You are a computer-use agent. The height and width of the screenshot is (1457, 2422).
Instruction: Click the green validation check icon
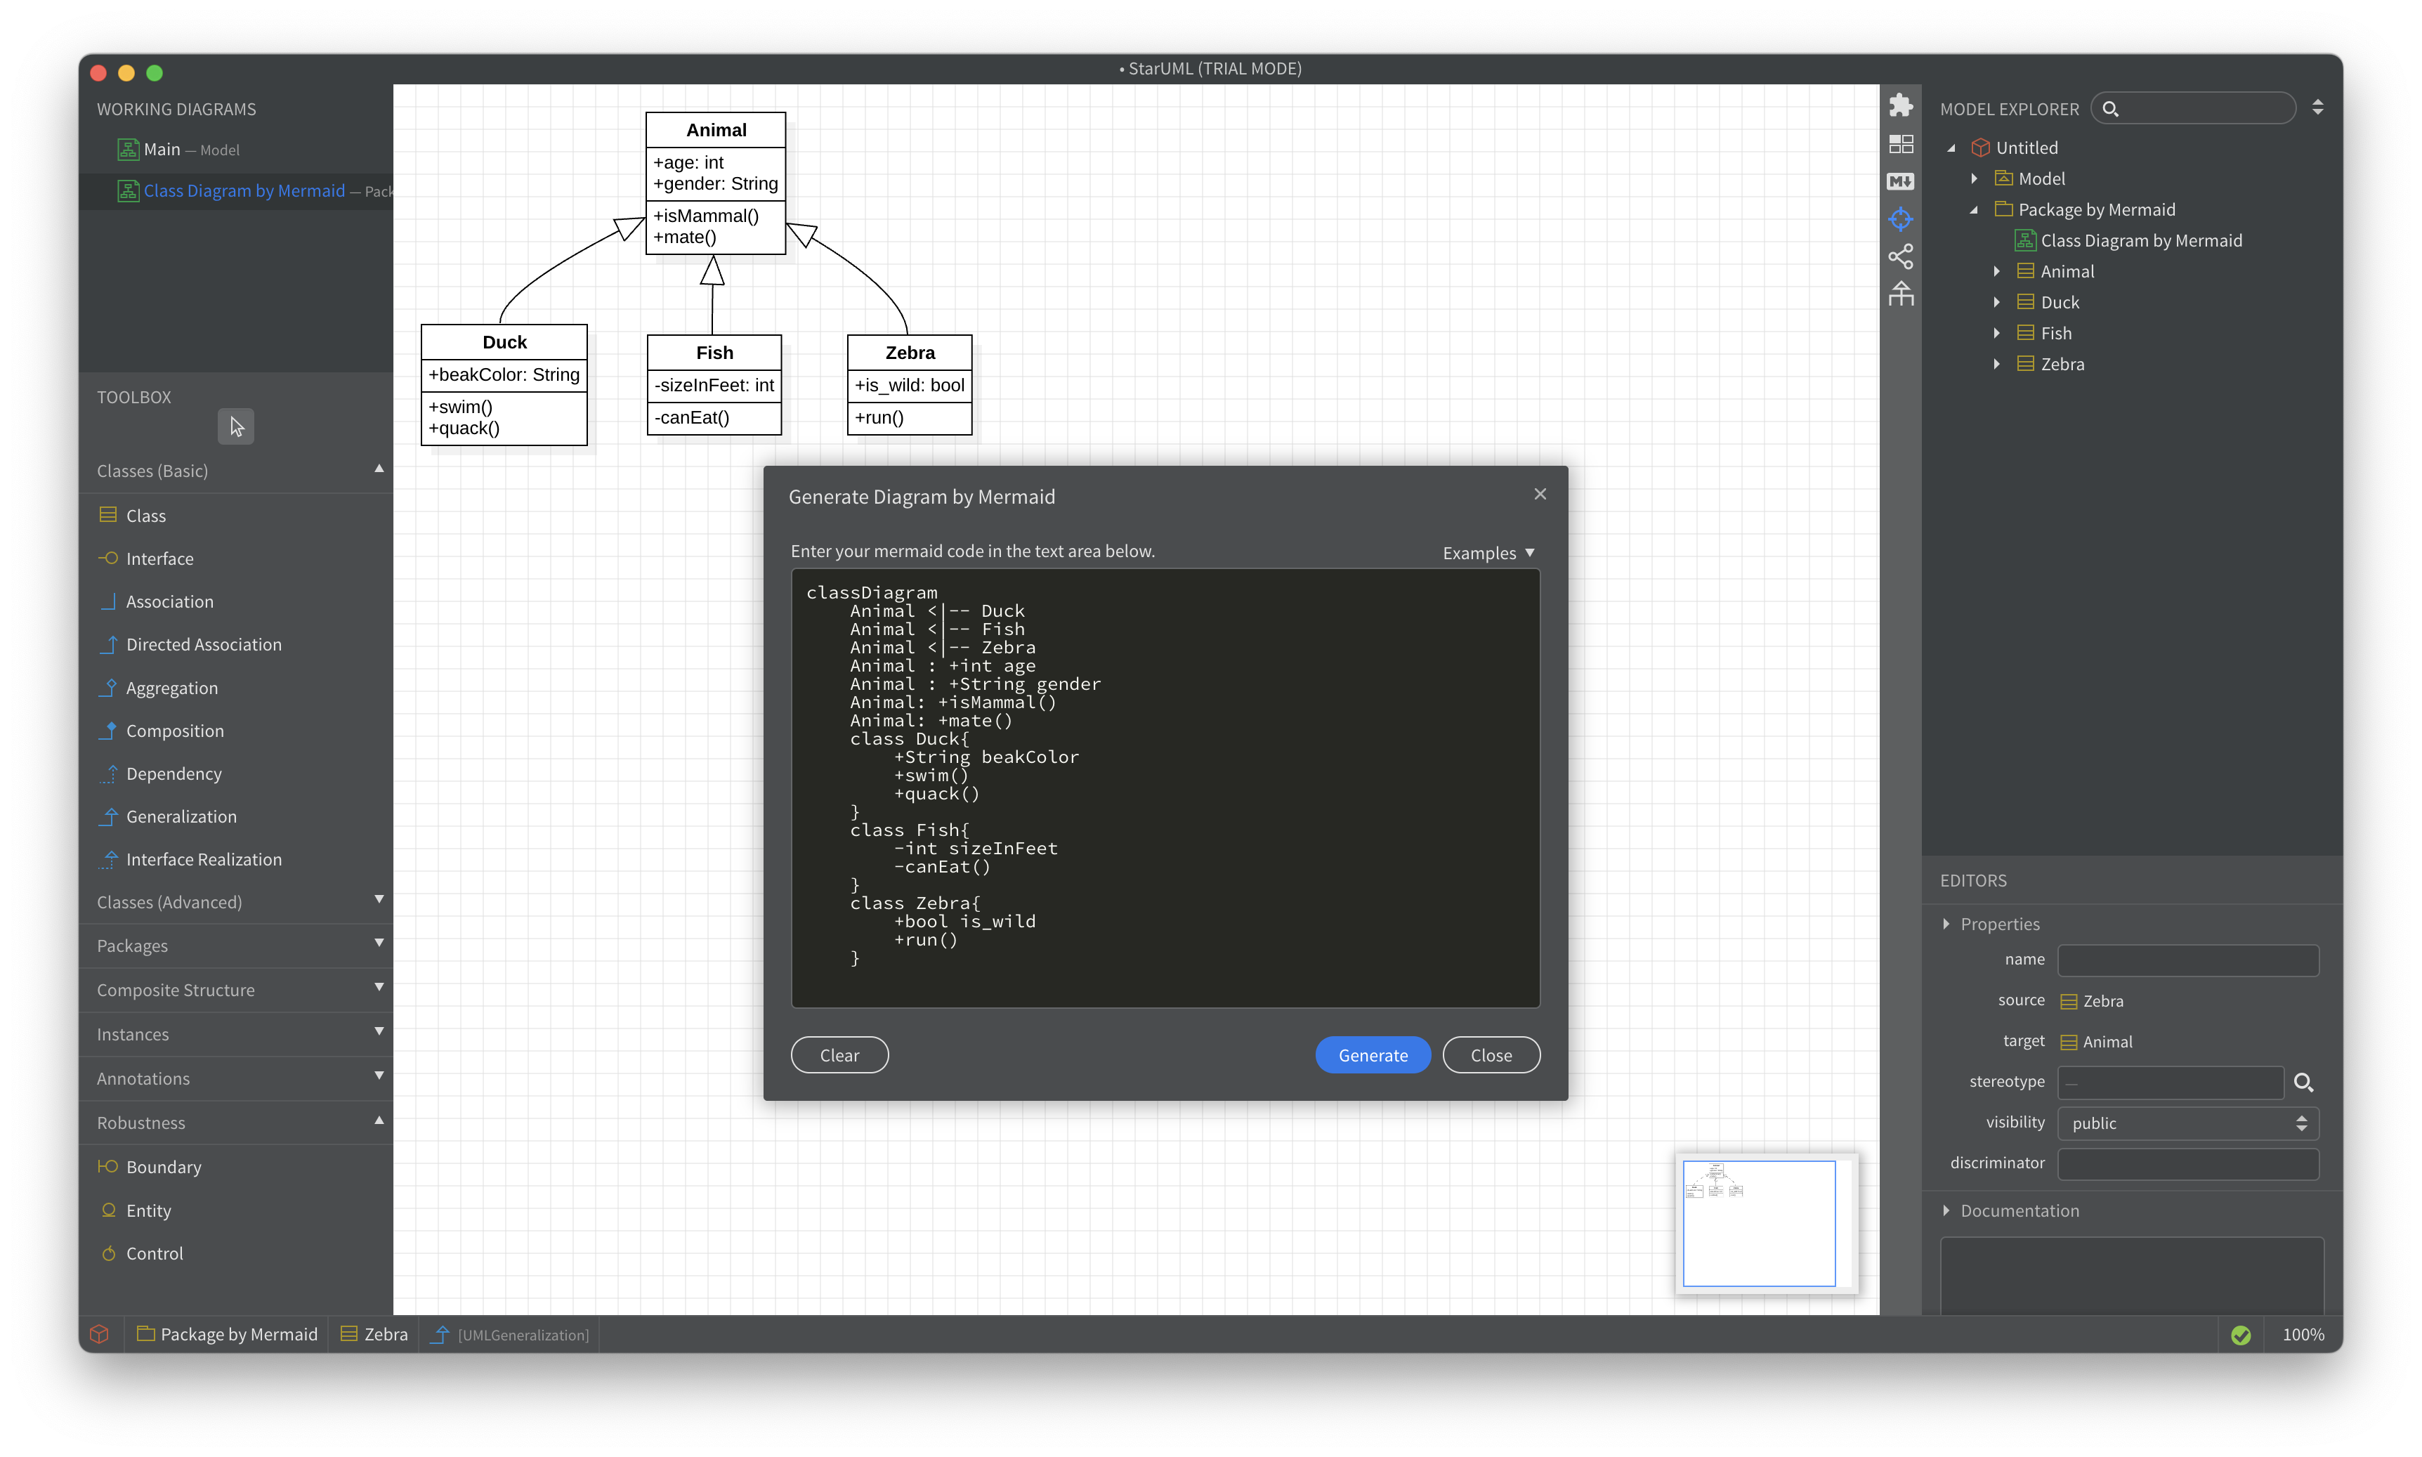2240,1335
